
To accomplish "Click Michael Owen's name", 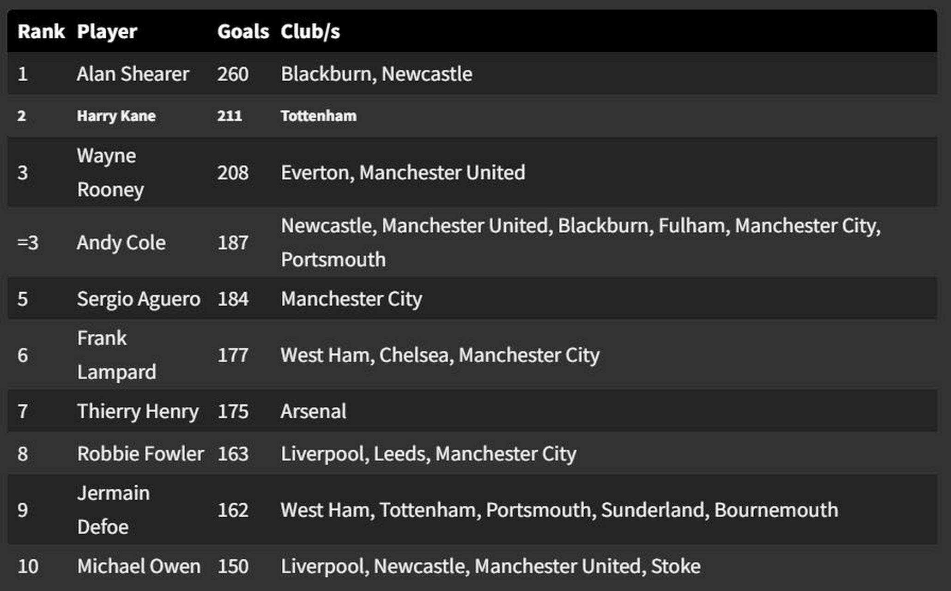I will (x=139, y=566).
